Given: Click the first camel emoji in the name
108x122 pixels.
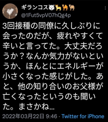Looking at the screenshot, I should click(x=65, y=8).
